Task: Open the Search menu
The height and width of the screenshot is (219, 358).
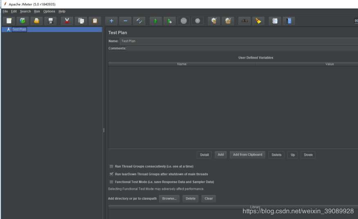Action: [25, 11]
